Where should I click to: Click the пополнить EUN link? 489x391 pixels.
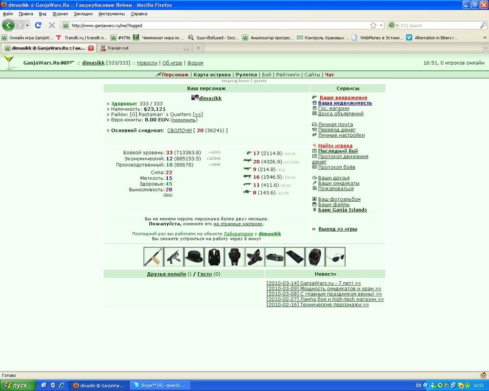click(x=184, y=120)
